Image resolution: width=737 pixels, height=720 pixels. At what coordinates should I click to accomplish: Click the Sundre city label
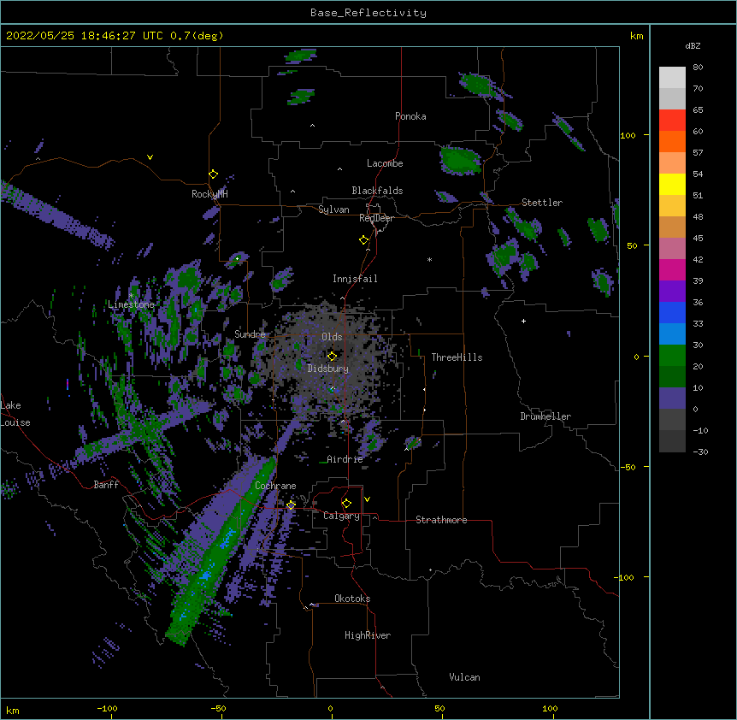(x=250, y=334)
